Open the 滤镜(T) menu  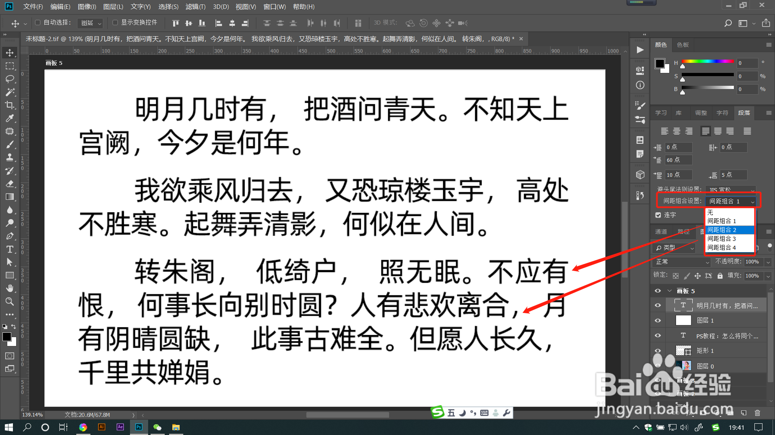(x=195, y=6)
